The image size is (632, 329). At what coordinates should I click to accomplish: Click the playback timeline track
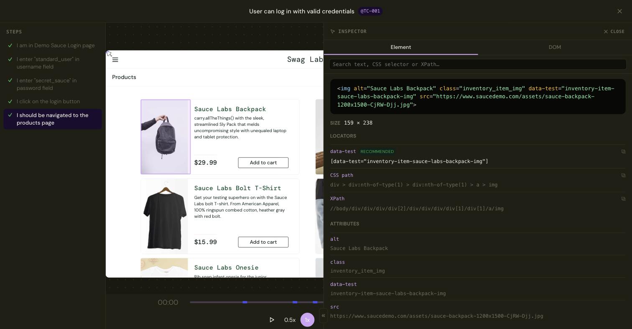pyautogui.click(x=256, y=302)
